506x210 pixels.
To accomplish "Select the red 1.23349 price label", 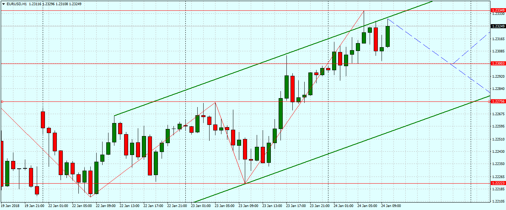I will [x=498, y=10].
